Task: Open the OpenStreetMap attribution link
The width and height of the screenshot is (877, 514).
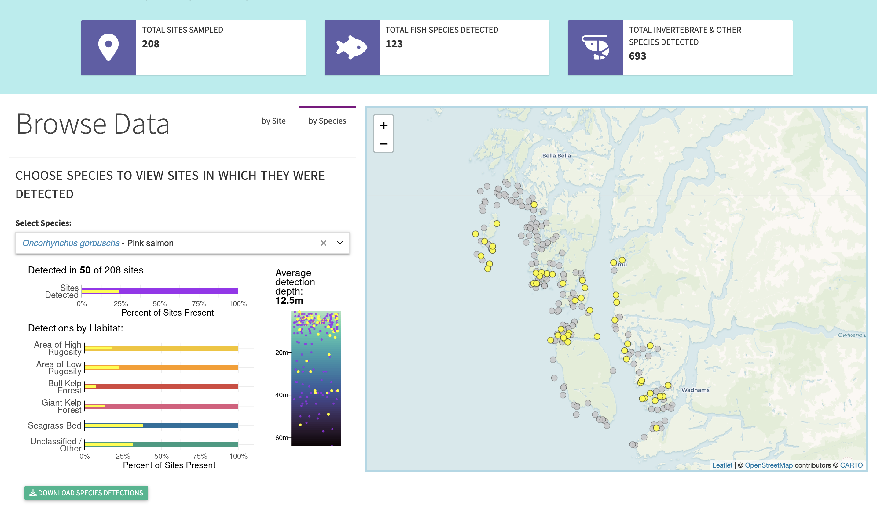Action: (x=769, y=465)
